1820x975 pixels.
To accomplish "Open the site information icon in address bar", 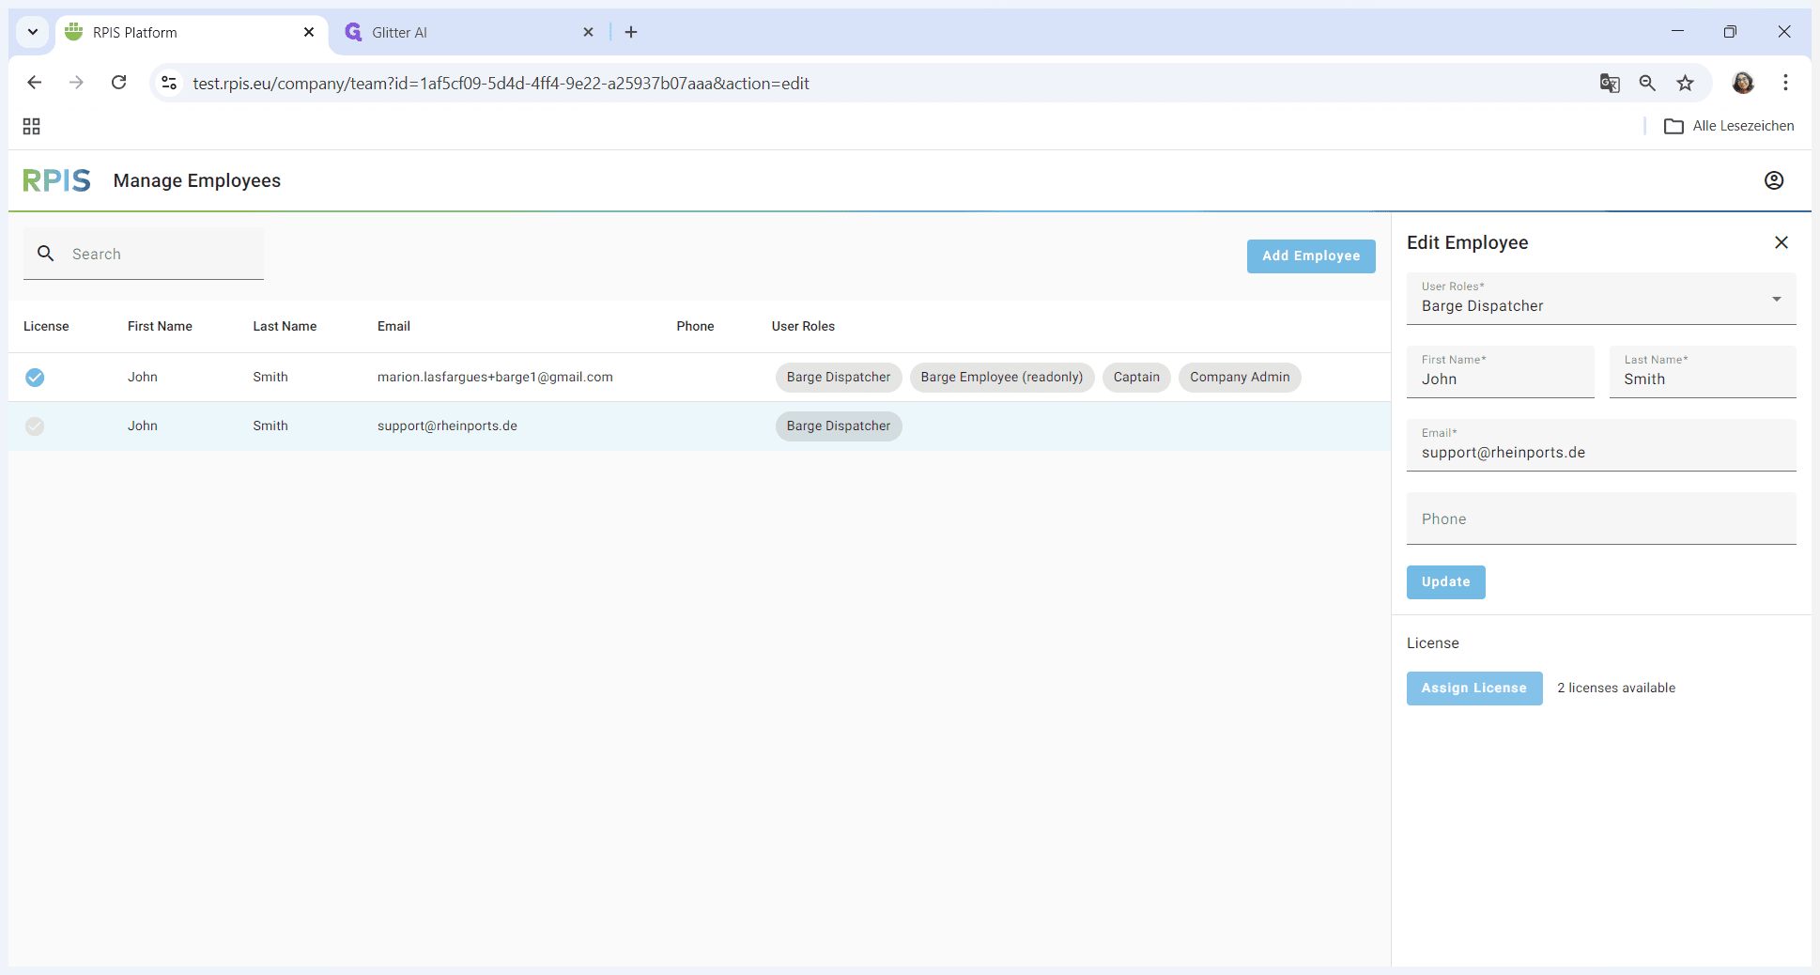I will tap(169, 83).
